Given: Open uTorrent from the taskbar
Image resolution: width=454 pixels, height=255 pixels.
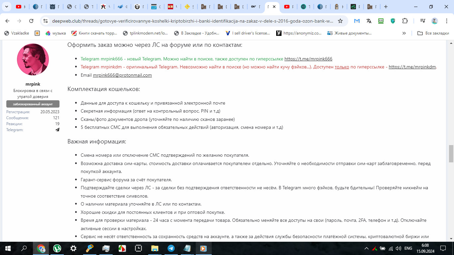Looking at the screenshot, I should (x=57, y=248).
